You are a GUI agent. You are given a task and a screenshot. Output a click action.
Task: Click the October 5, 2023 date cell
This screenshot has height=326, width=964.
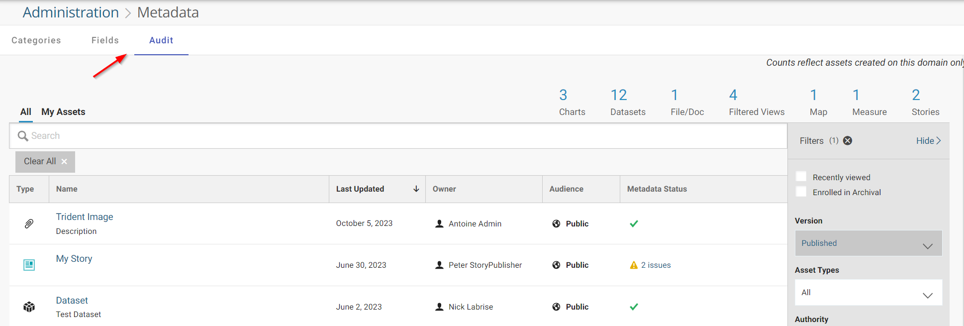[364, 223]
